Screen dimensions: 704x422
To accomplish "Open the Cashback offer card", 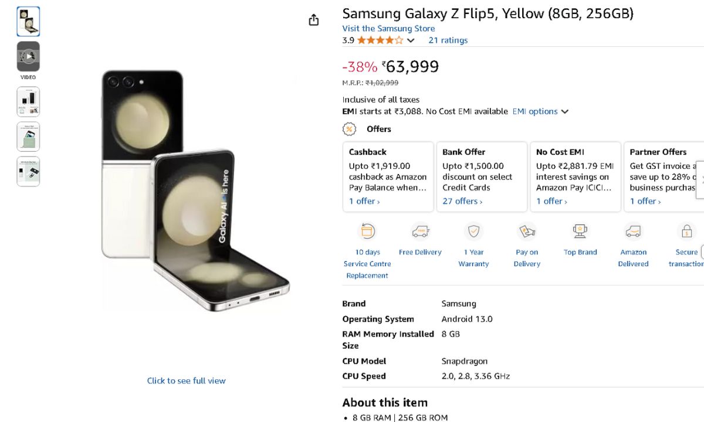I will tap(388, 176).
